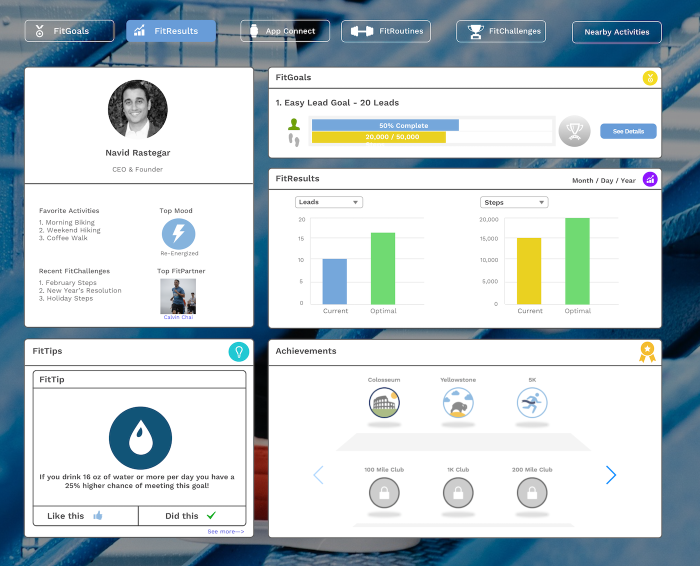Go to next achievements with right arrow
Screen dimensions: 700x566
pos(611,475)
